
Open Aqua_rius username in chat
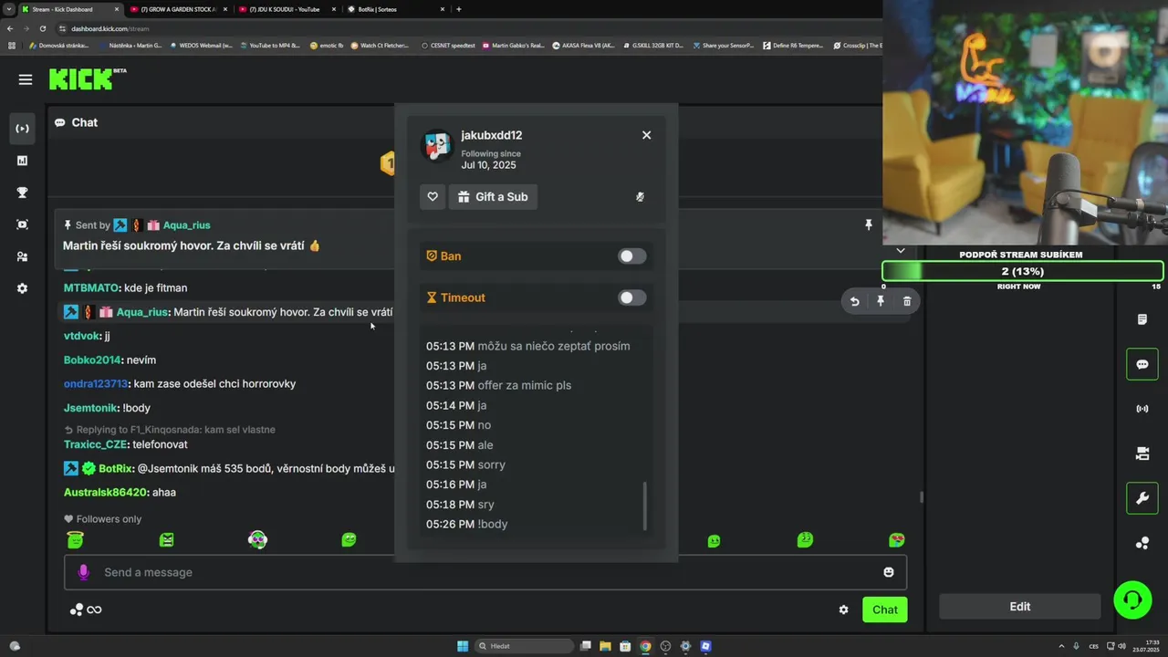[x=142, y=312]
